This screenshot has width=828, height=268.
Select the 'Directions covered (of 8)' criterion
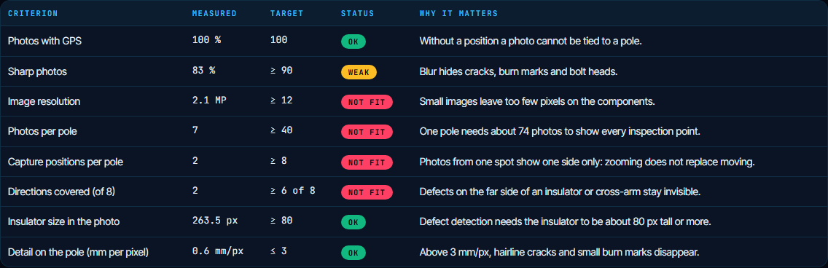[61, 192]
